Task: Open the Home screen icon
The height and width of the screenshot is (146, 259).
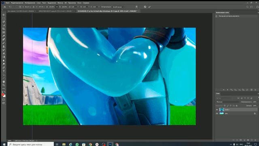Action: pos(4,7)
